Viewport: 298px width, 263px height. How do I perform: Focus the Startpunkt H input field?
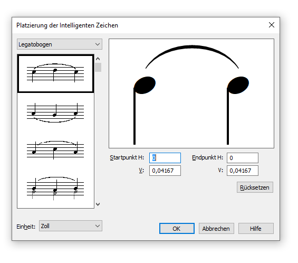(x=165, y=158)
